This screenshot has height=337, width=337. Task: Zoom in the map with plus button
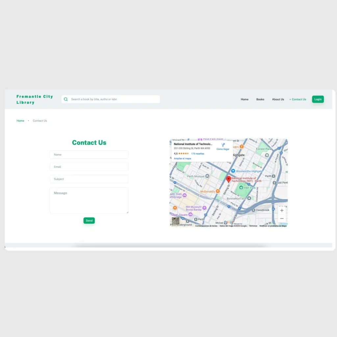282,211
